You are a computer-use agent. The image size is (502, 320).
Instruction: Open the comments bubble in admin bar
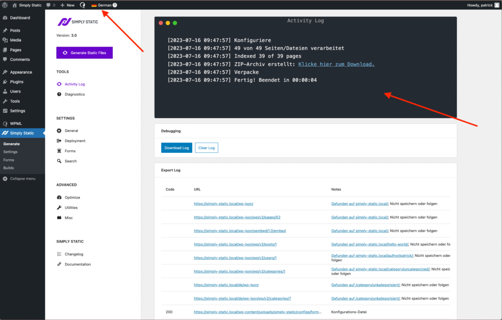pyautogui.click(x=49, y=5)
